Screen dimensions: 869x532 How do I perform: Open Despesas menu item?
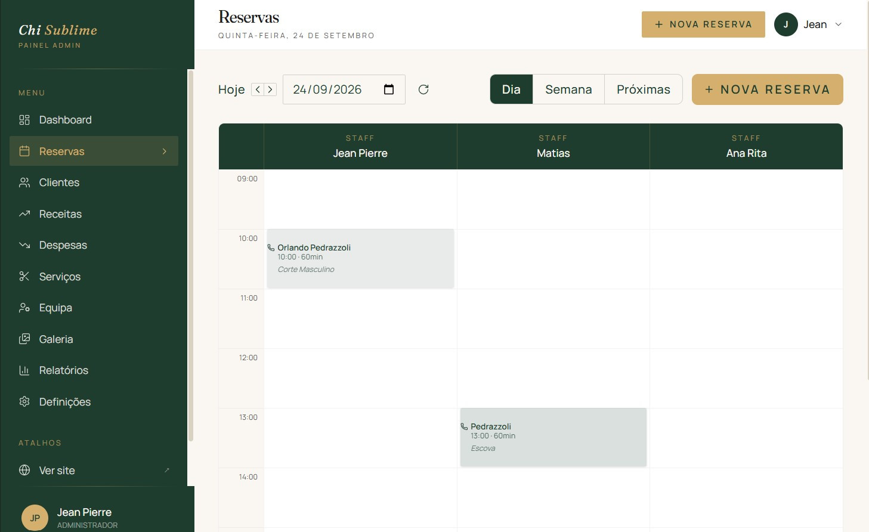click(x=94, y=245)
